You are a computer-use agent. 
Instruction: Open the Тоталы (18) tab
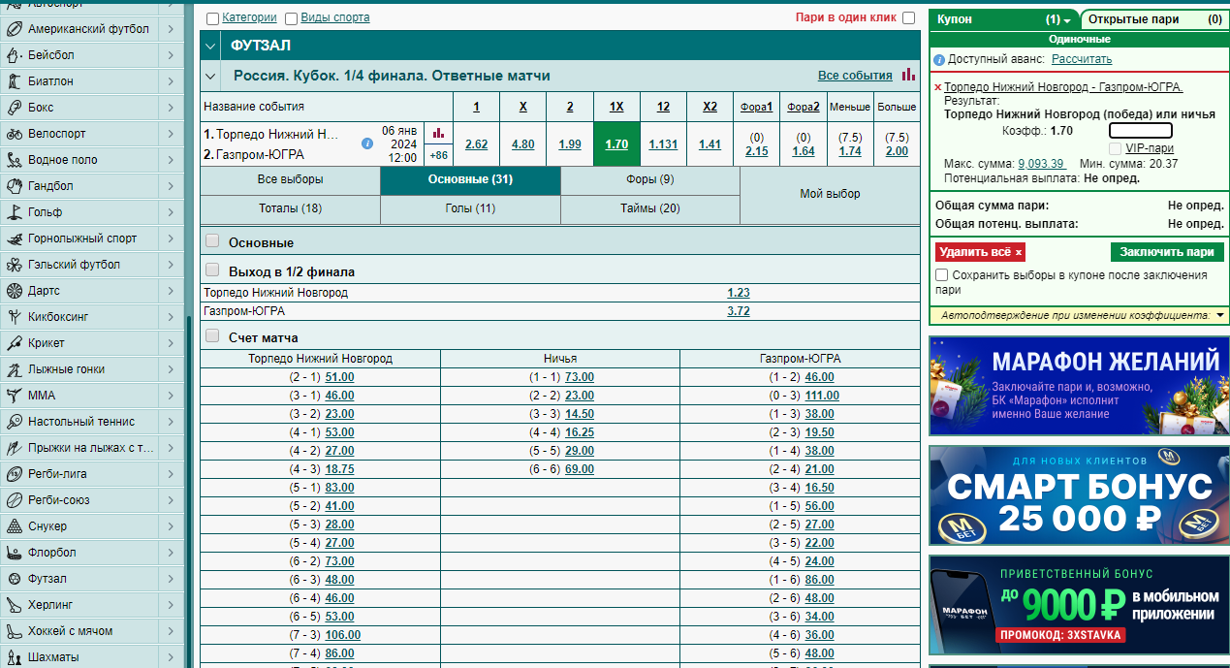coord(290,208)
